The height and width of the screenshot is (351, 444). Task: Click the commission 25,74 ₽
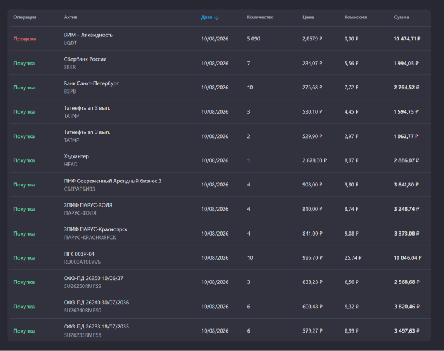pyautogui.click(x=353, y=258)
